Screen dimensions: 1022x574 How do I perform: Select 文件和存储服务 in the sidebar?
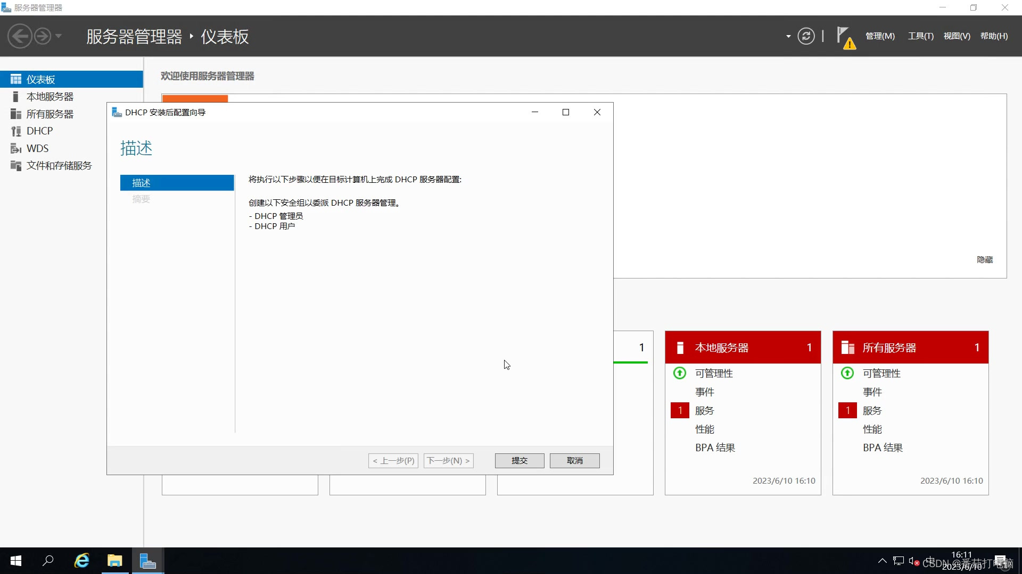(x=71, y=165)
